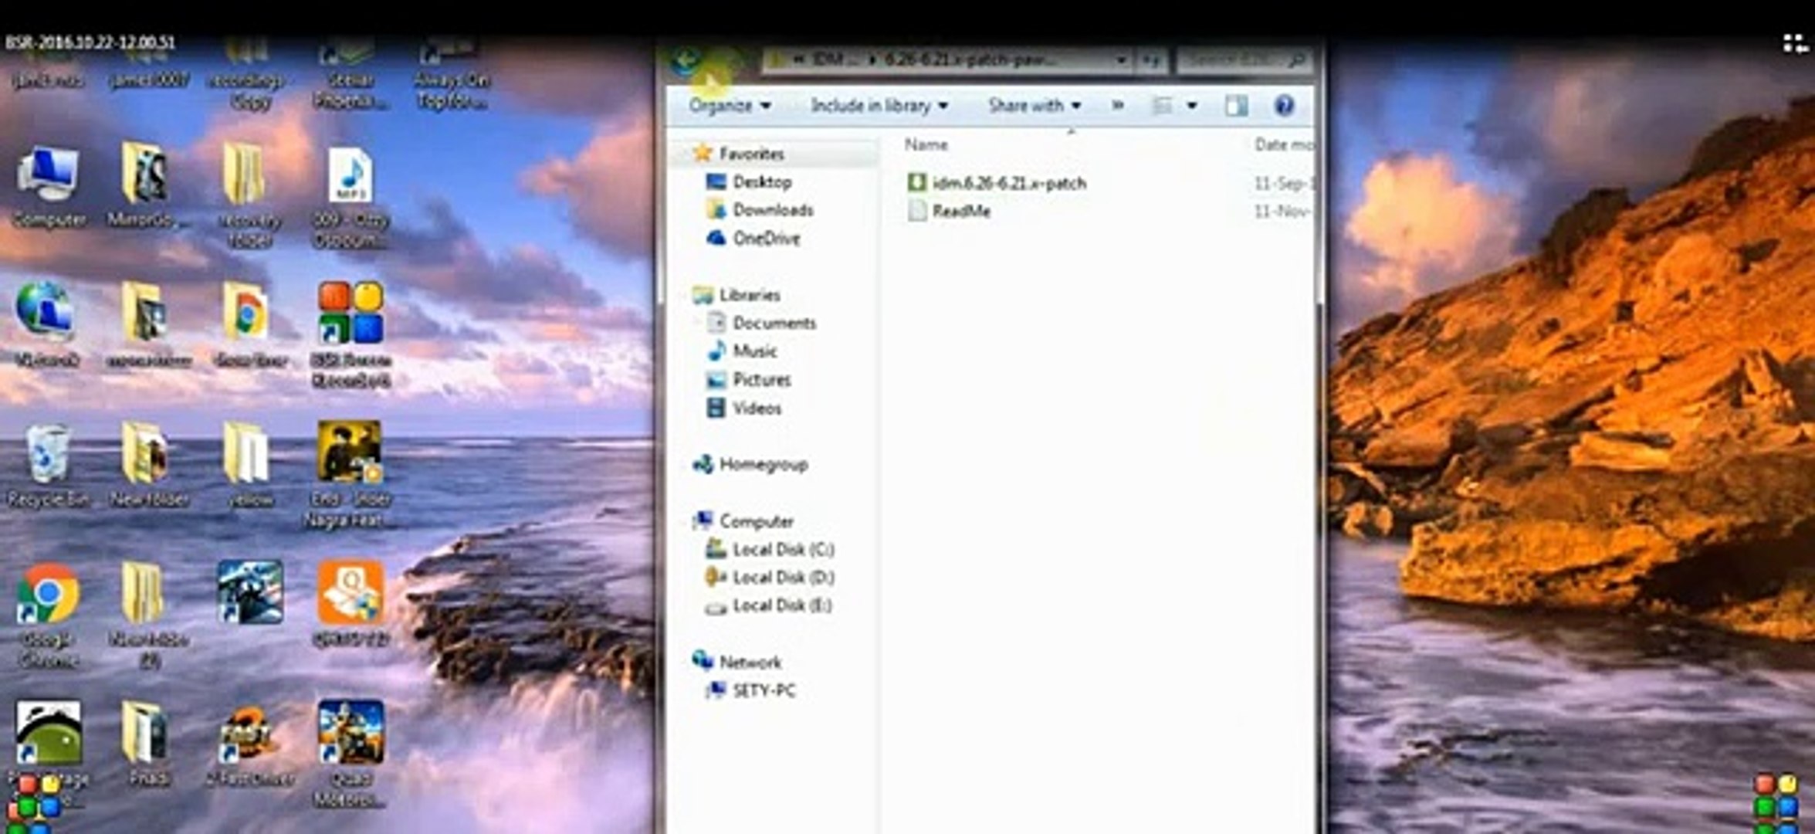Open the view options dropdown arrow
This screenshot has height=834, width=1815.
click(x=1192, y=106)
